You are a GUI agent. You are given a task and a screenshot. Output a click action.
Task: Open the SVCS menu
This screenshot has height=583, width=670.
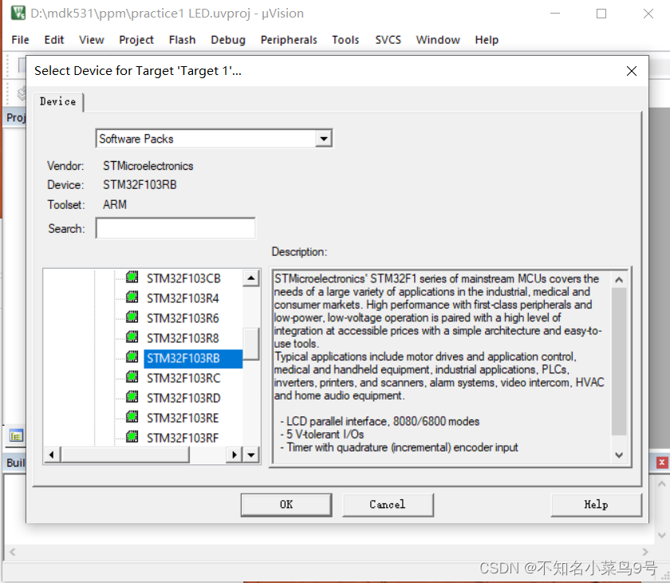coord(388,40)
